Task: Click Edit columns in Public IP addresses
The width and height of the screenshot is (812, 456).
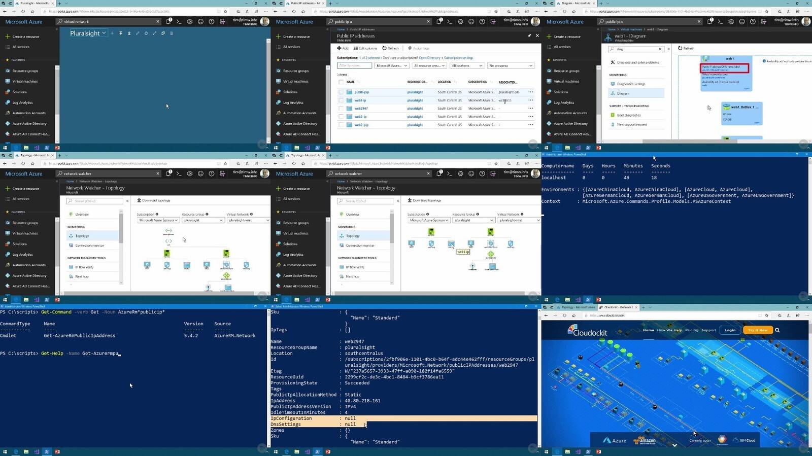Action: pyautogui.click(x=365, y=48)
